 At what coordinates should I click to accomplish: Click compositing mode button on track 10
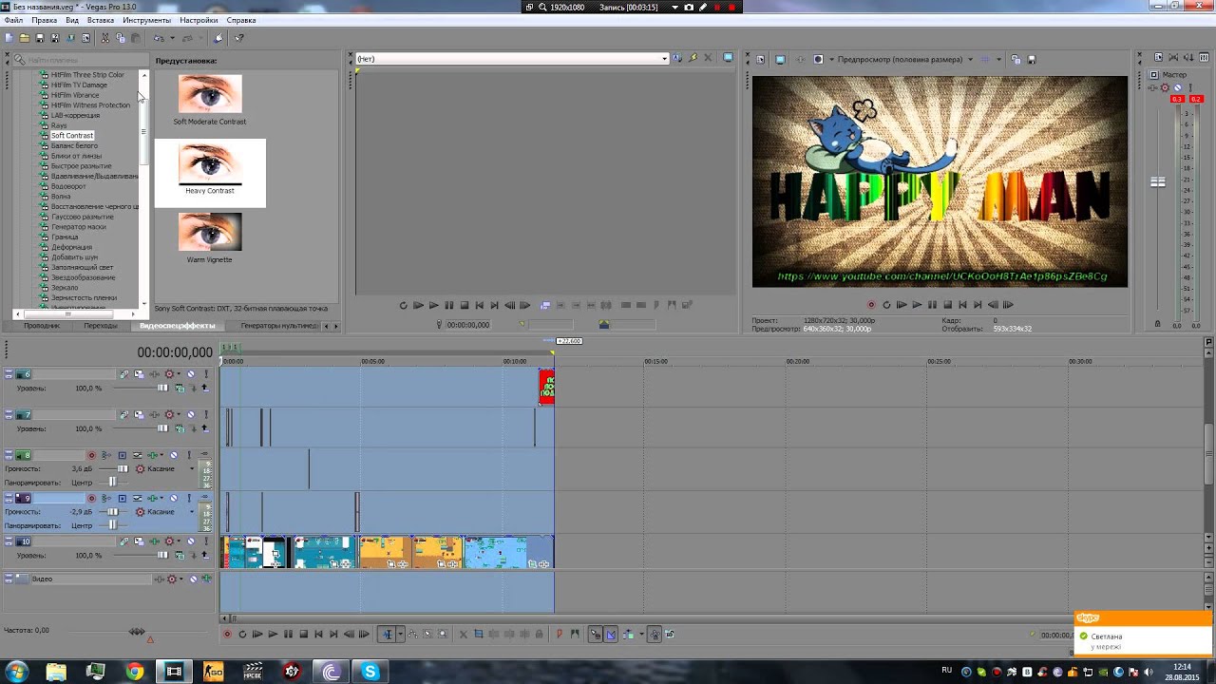pos(180,555)
